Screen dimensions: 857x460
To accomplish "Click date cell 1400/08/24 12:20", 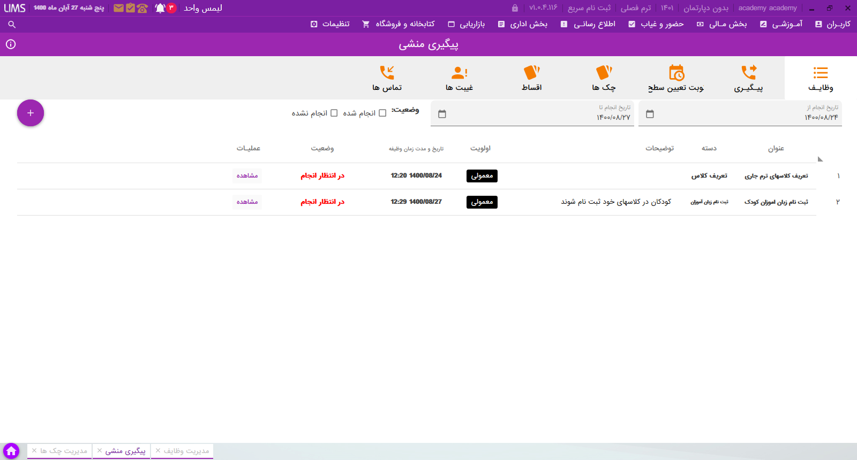I will pyautogui.click(x=416, y=175).
